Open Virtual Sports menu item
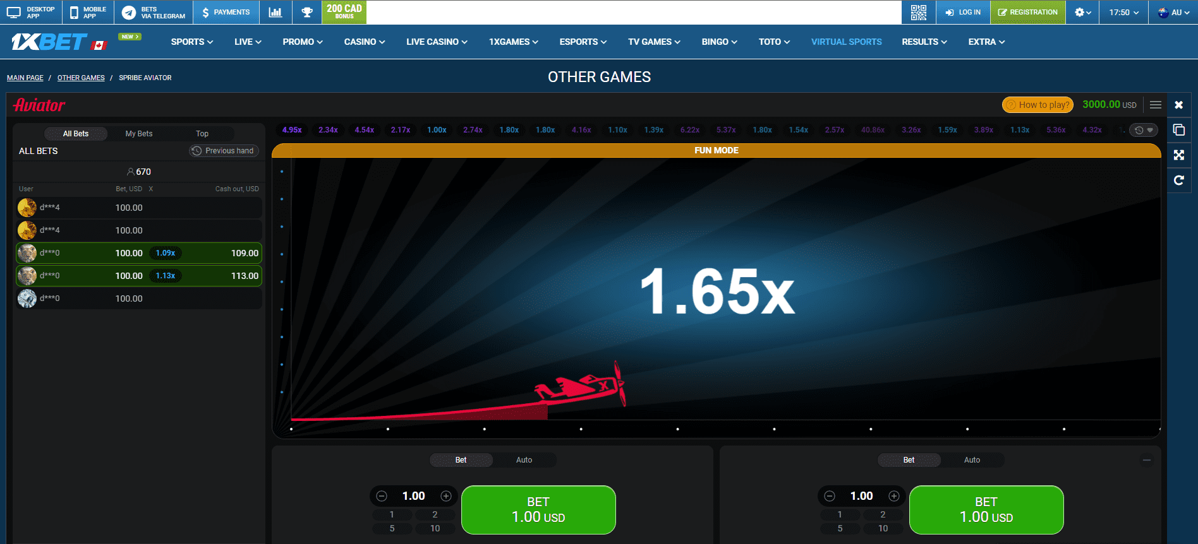The width and height of the screenshot is (1198, 544). coord(847,42)
